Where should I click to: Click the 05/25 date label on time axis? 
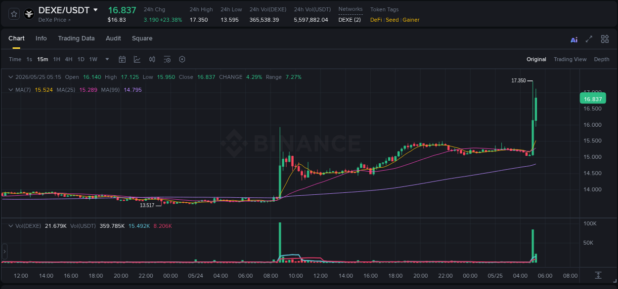(x=495, y=276)
